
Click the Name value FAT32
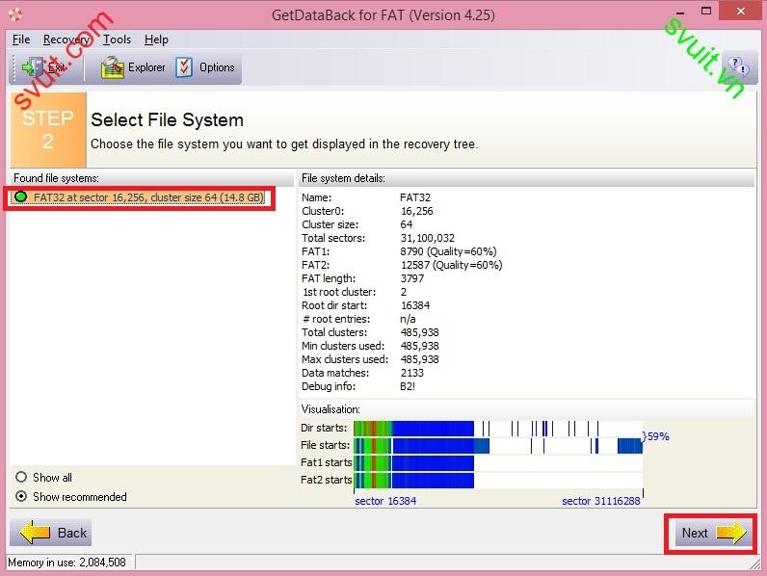[x=415, y=197]
